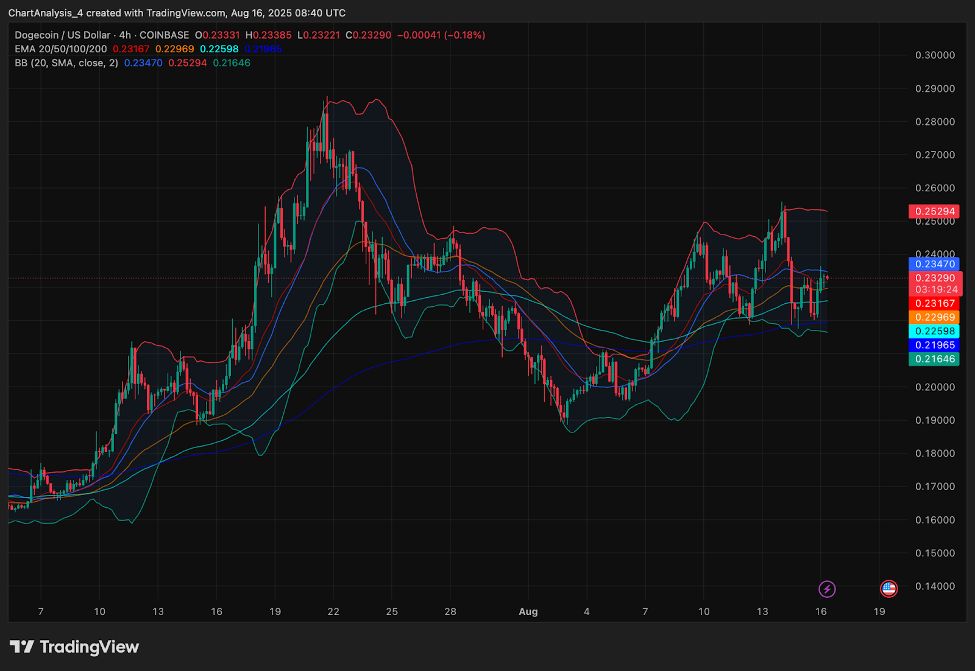
Task: Click the TradingView logo at bottom left
Action: 74,647
